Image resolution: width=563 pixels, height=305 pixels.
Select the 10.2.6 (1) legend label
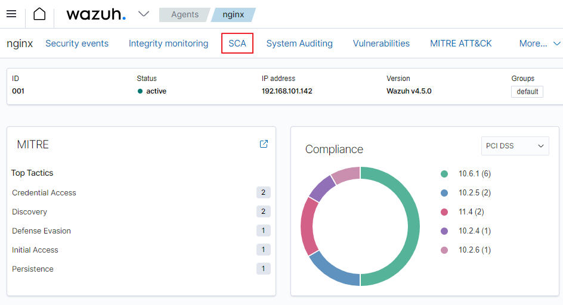pyautogui.click(x=474, y=250)
